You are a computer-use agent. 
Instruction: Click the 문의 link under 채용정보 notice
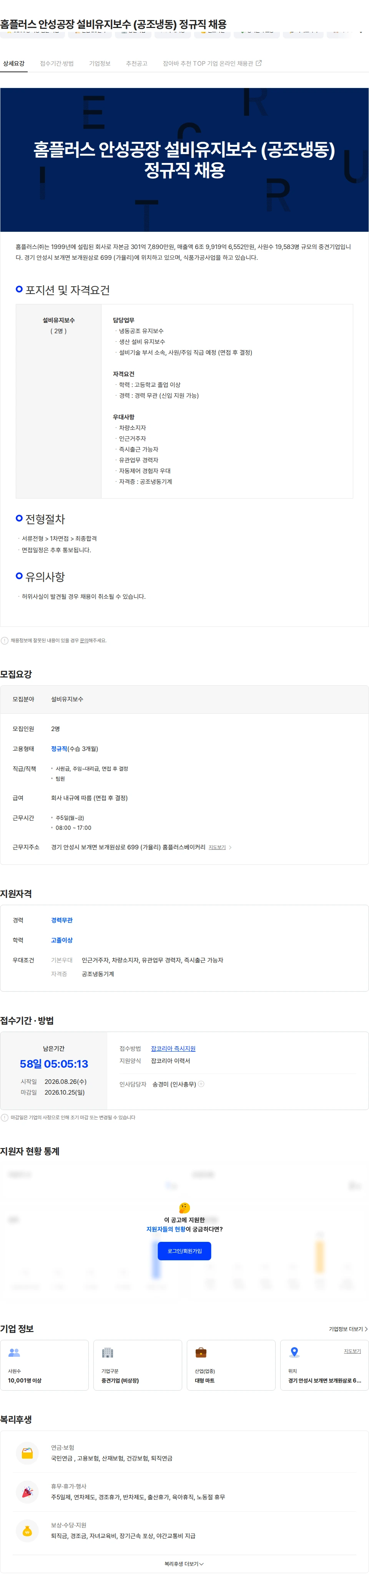[x=83, y=641]
